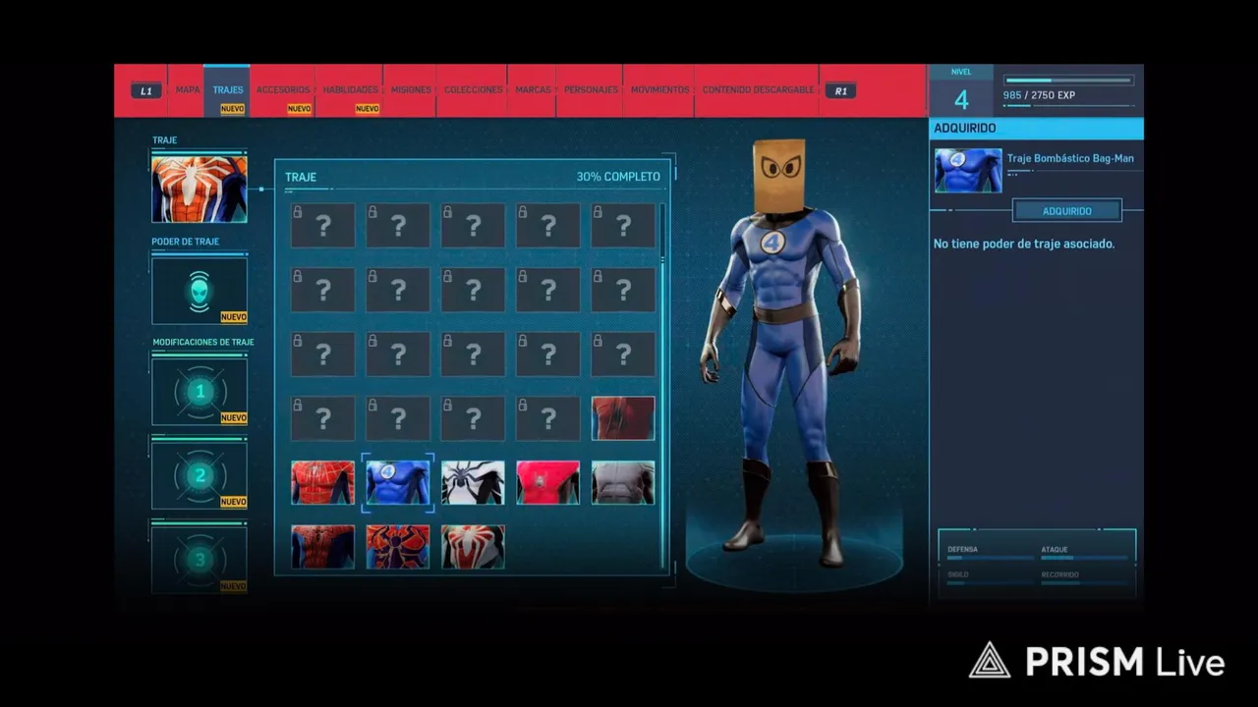The height and width of the screenshot is (707, 1258).
Task: Click Bag-Man suit icon in ADQUIRIDO panel
Action: pos(968,170)
